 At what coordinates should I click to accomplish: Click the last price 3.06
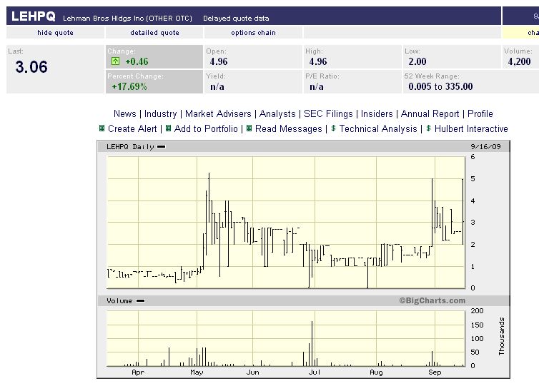pos(31,67)
